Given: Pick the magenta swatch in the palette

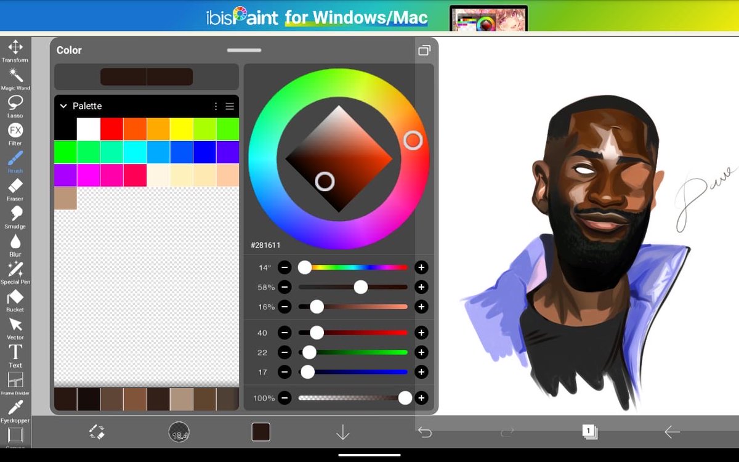Looking at the screenshot, I should click(88, 175).
